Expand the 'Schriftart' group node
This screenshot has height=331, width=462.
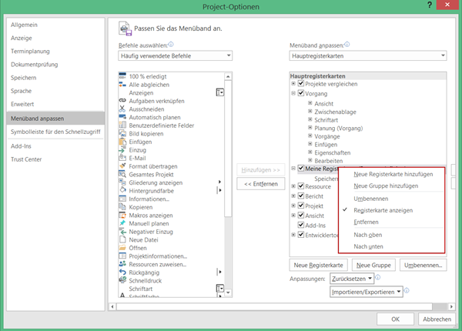point(310,119)
